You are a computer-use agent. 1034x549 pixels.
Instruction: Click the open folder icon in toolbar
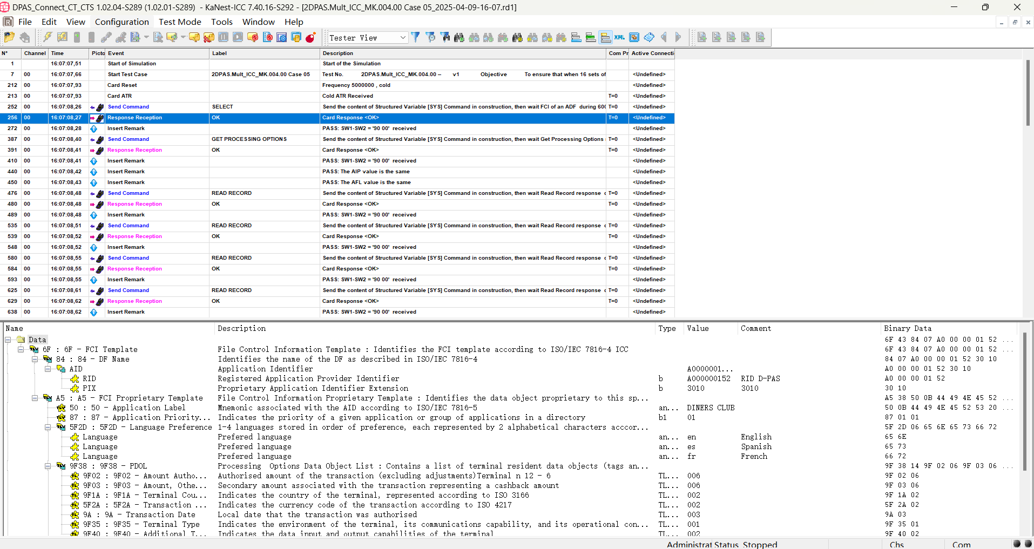(x=9, y=37)
